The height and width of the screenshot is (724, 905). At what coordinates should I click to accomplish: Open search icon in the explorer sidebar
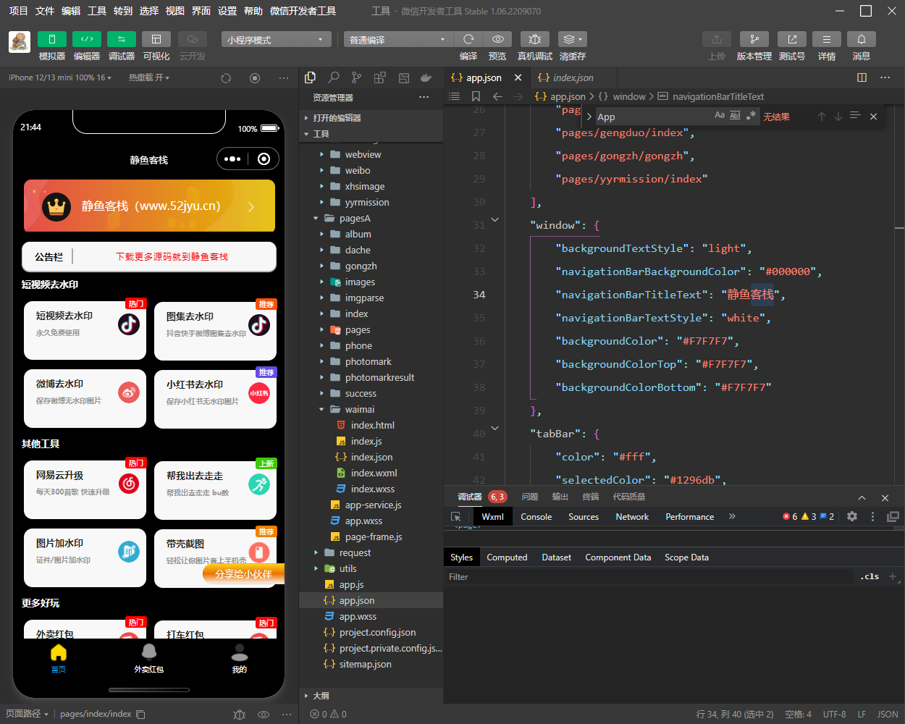pos(333,77)
